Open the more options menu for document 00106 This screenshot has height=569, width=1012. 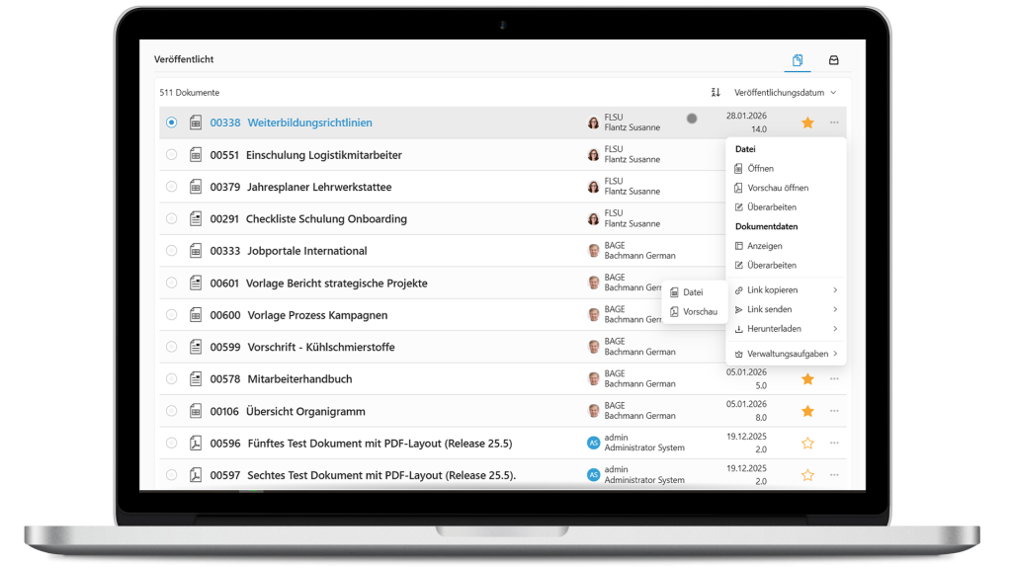[833, 411]
